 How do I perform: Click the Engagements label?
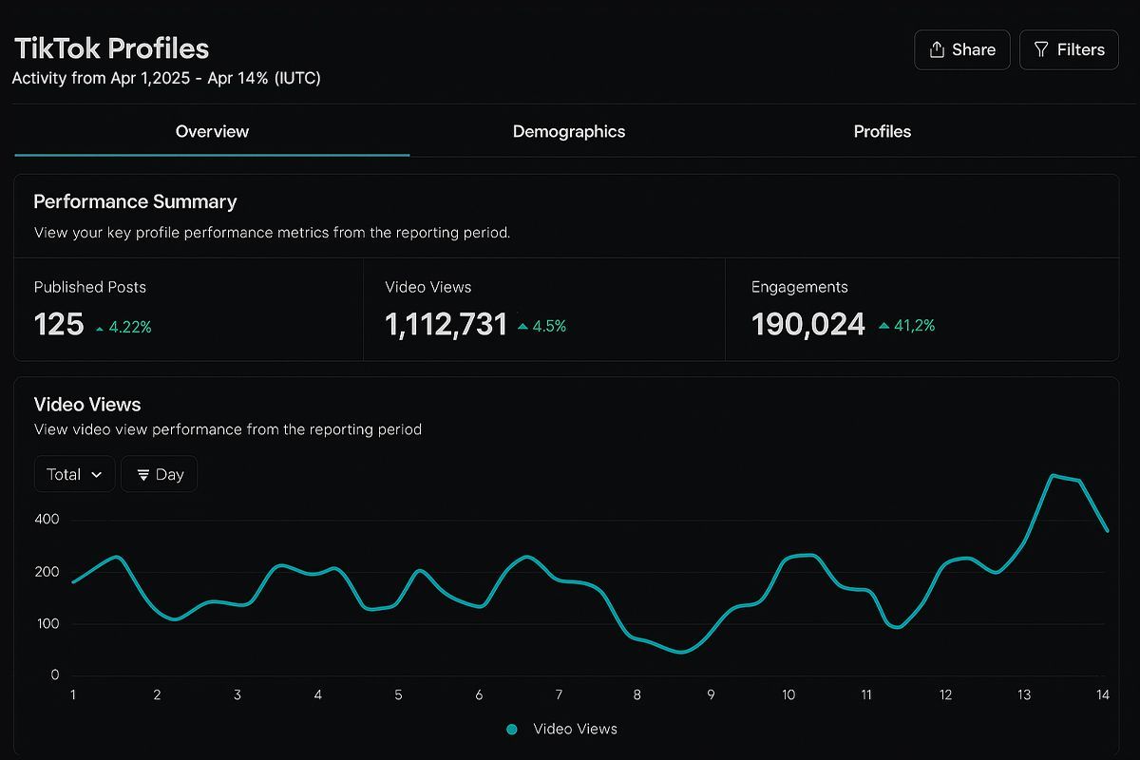[800, 287]
